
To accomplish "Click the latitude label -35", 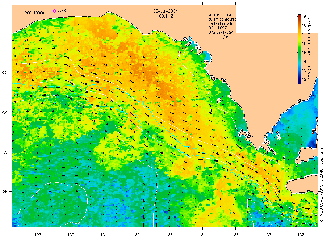I will point(4,152).
